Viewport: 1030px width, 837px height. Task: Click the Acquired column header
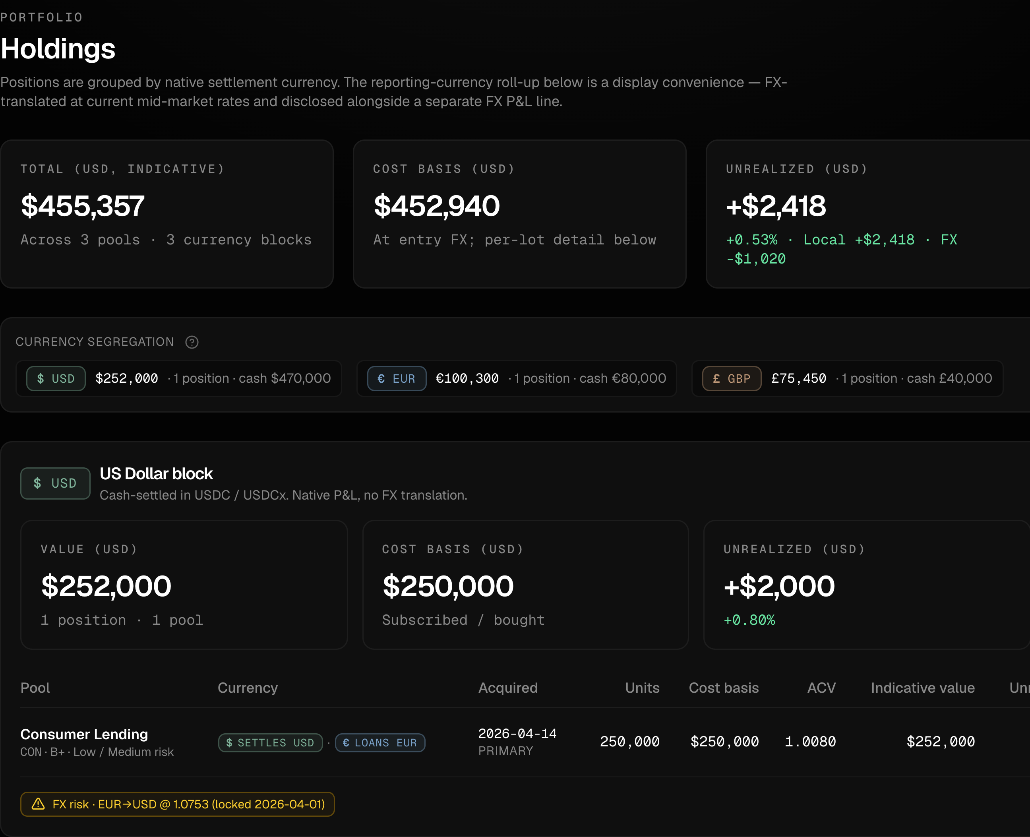(508, 688)
